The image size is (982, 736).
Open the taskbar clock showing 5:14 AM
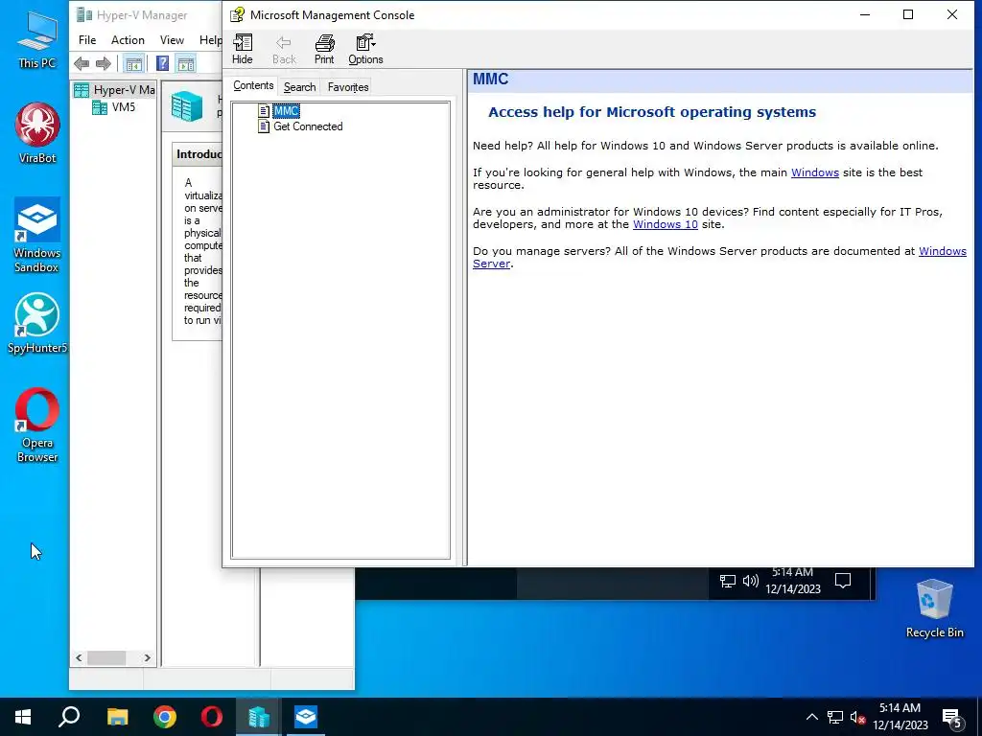900,717
